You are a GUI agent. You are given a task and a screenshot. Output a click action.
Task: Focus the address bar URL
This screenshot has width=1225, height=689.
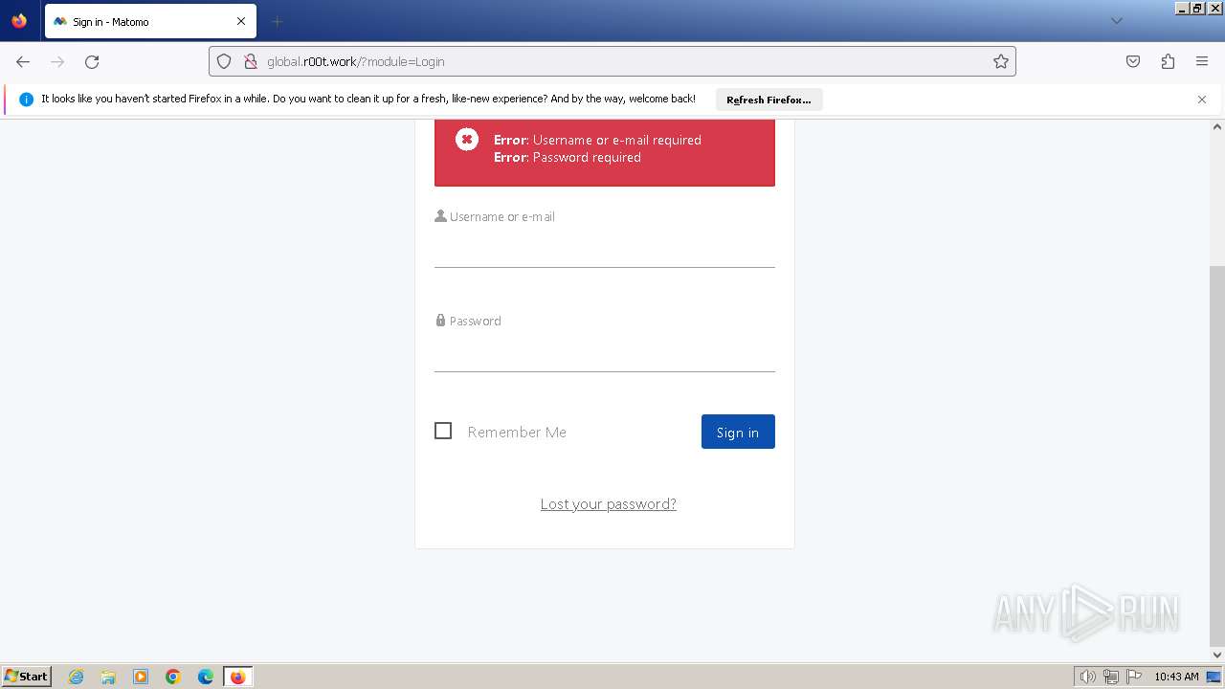(x=612, y=61)
